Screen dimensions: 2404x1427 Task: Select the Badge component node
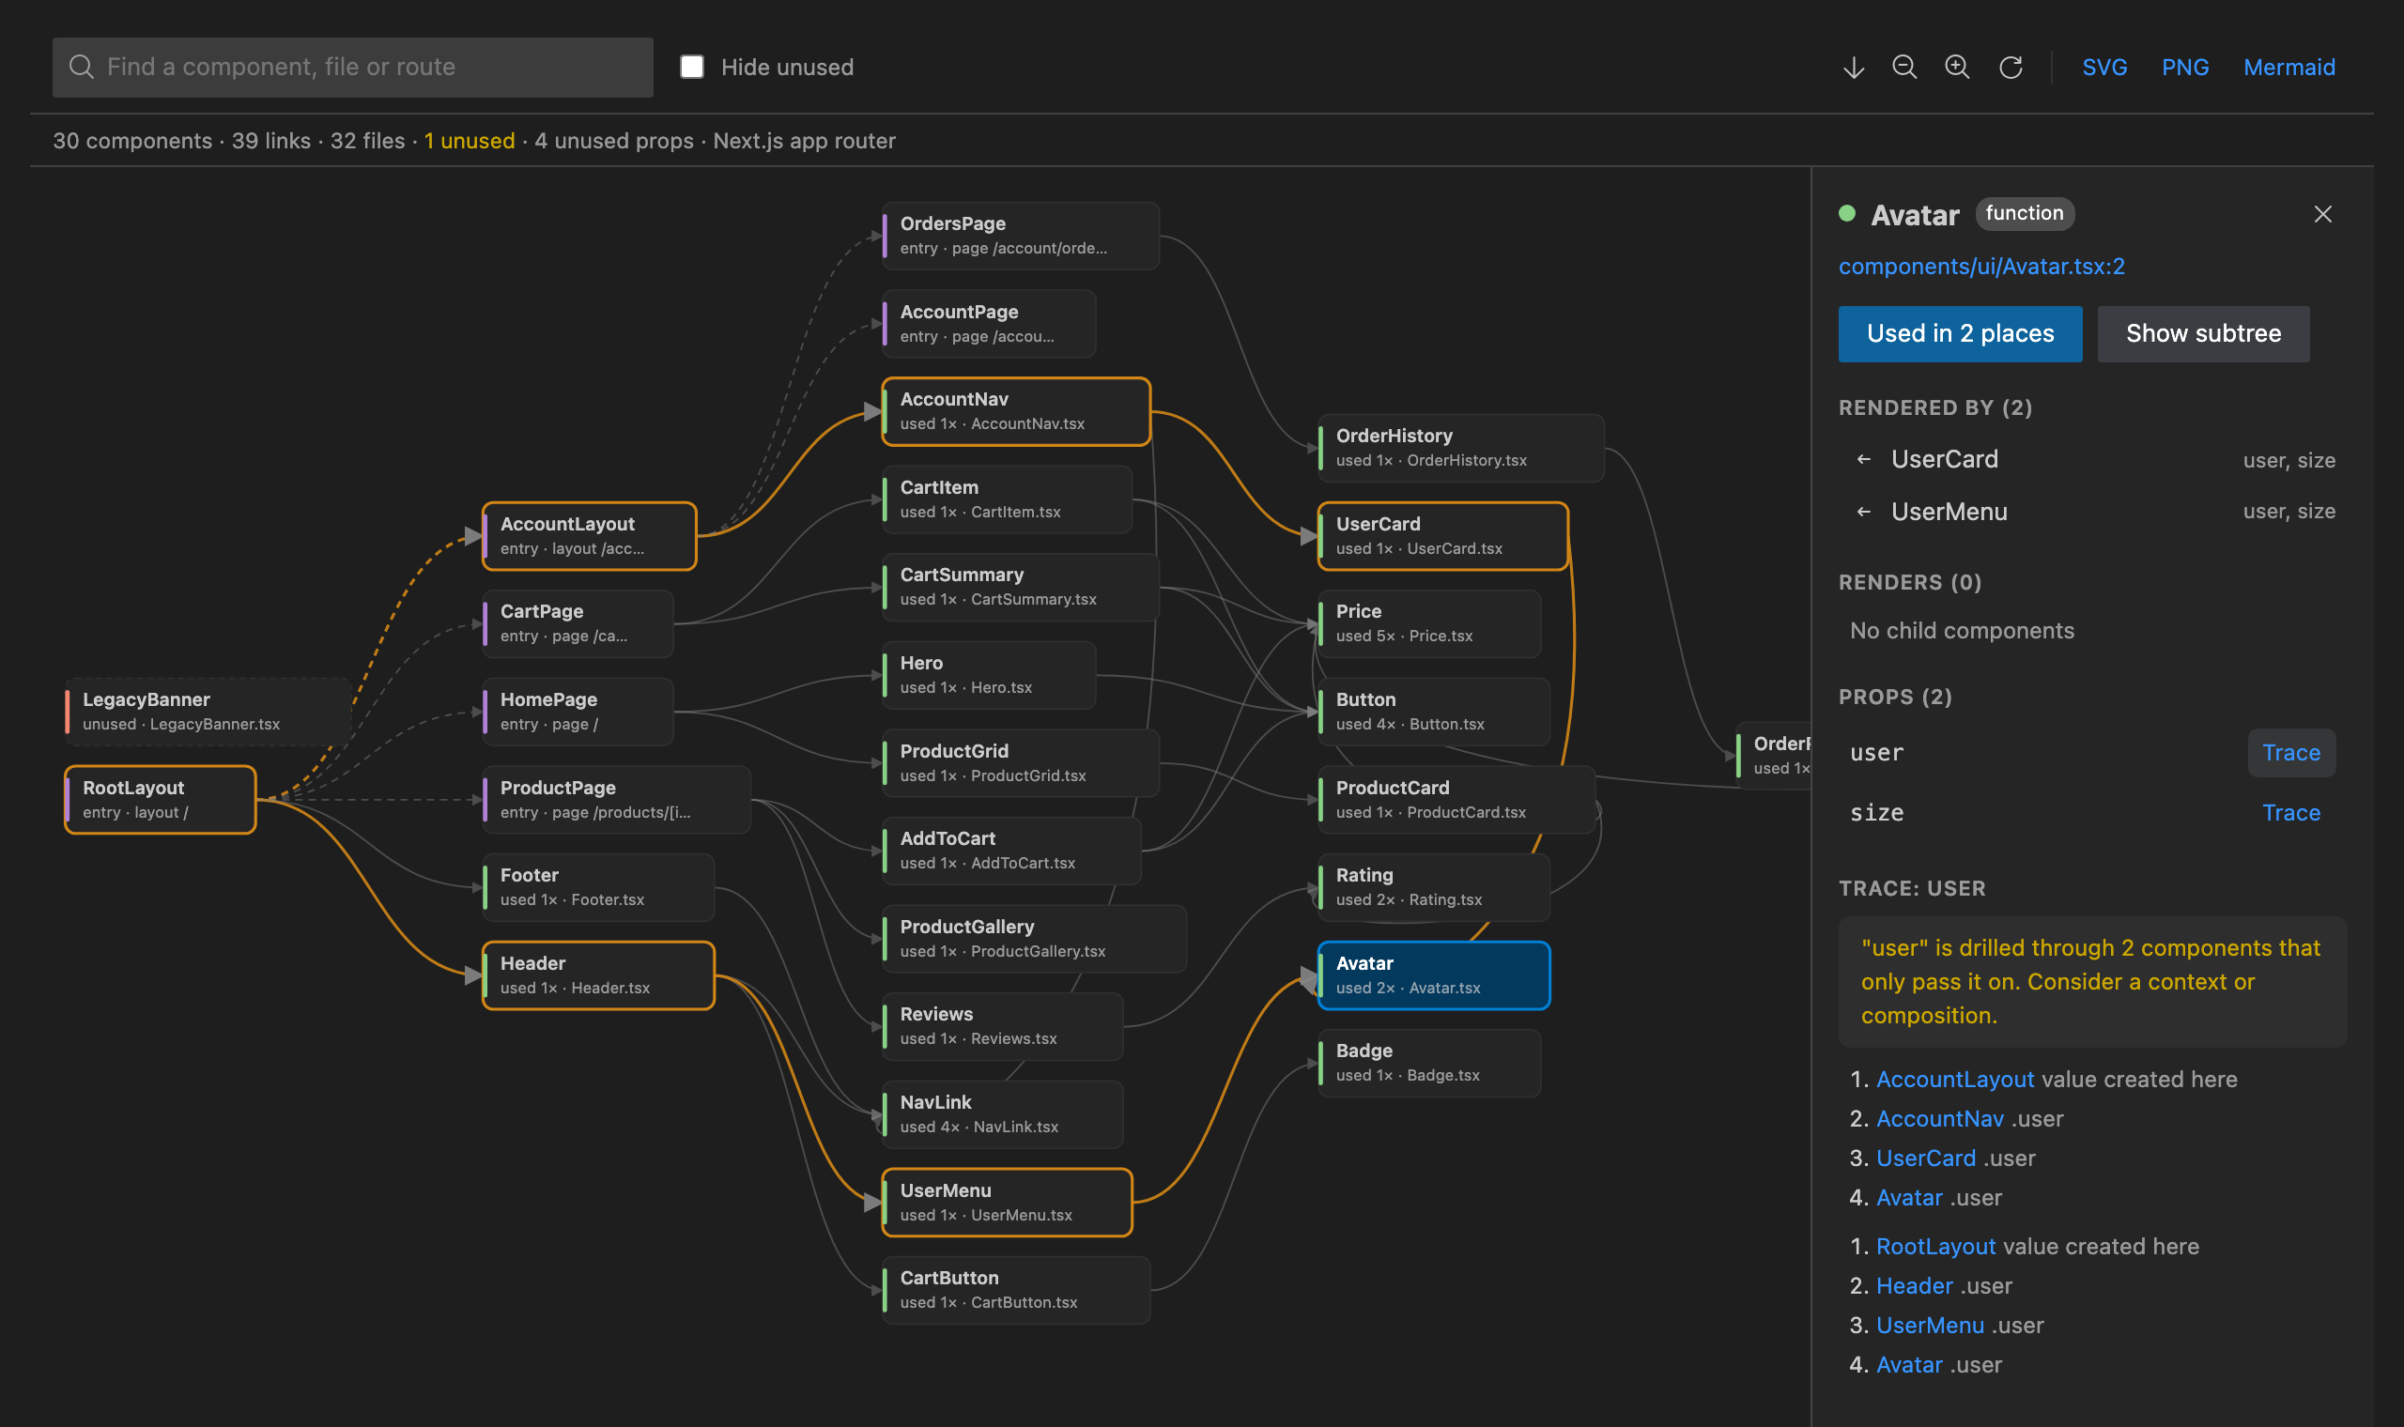click(x=1429, y=1063)
